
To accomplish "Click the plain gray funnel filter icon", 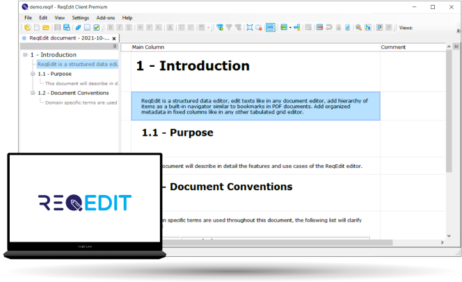I will pos(229,27).
